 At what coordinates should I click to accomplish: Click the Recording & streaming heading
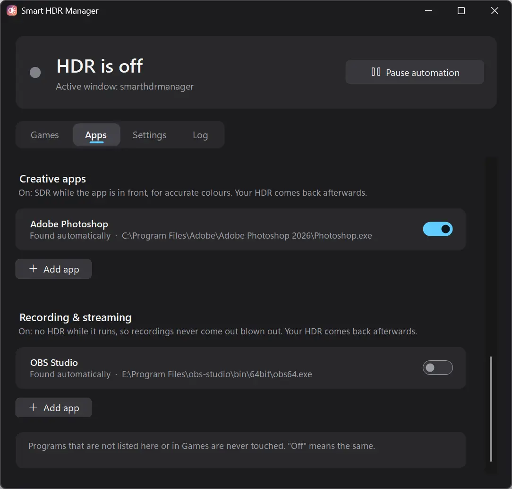(76, 317)
